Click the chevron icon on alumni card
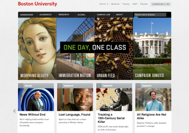This screenshot has width=189, height=133. [20, 86]
